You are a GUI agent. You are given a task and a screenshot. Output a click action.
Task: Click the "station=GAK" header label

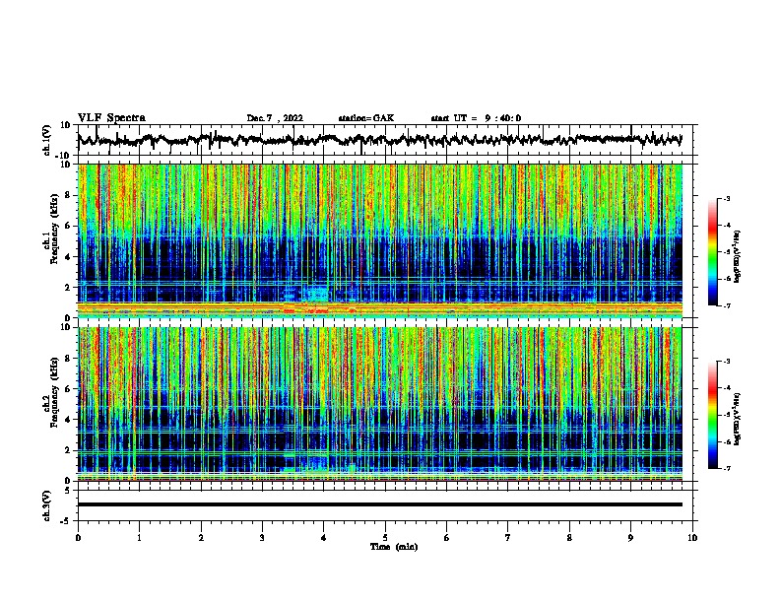[366, 118]
